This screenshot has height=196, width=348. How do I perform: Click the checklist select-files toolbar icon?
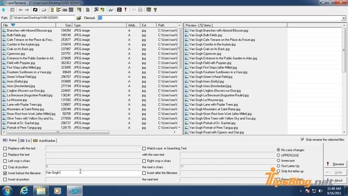pyautogui.click(x=58, y=10)
